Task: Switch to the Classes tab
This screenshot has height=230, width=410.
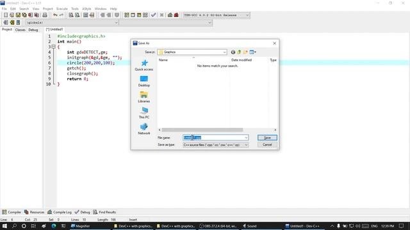Action: click(20, 30)
